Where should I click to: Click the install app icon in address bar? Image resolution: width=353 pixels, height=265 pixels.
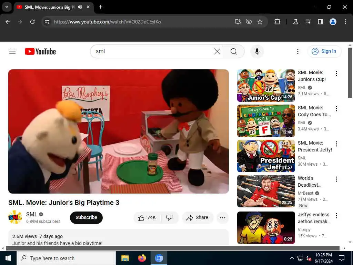tap(238, 22)
